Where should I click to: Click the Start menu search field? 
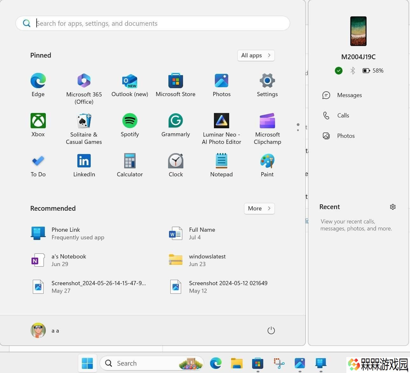[153, 23]
